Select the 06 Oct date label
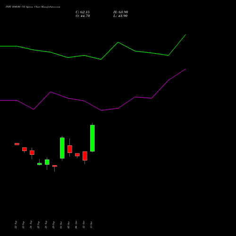Viewport: 236px width, 236px height. [76, 225]
